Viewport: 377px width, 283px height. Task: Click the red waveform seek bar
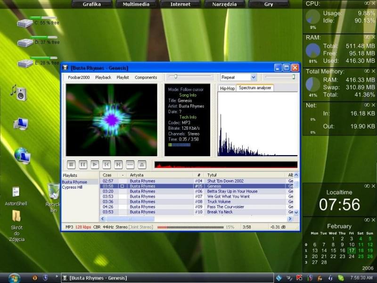pyautogui.click(x=226, y=165)
